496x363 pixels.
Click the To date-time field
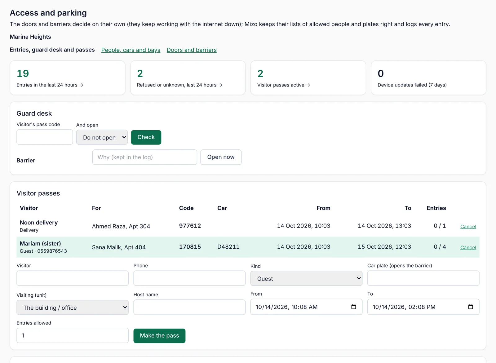coord(423,307)
